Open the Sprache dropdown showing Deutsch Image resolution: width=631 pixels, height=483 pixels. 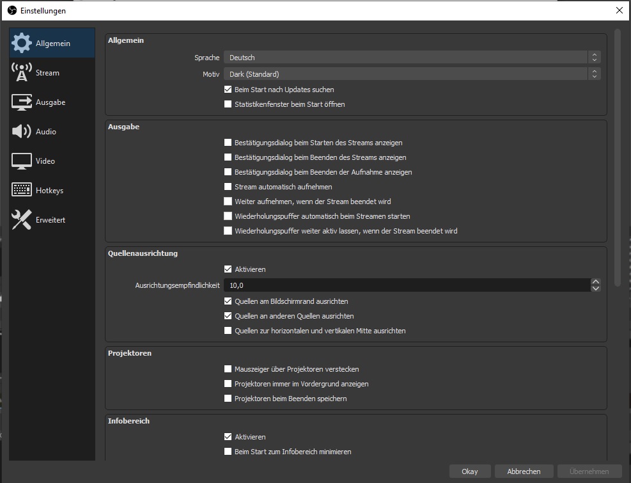(412, 57)
